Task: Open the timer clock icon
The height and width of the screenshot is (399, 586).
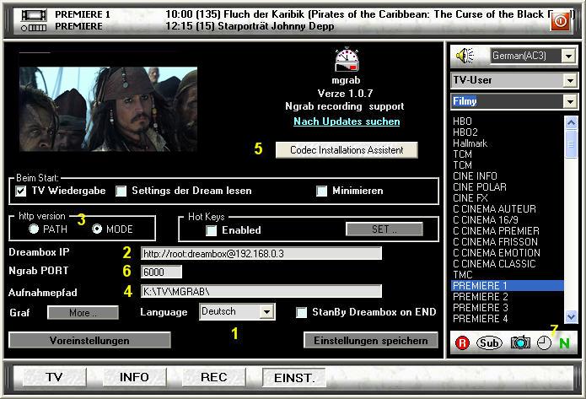Action: click(544, 342)
